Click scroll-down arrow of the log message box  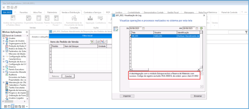click(202, 86)
